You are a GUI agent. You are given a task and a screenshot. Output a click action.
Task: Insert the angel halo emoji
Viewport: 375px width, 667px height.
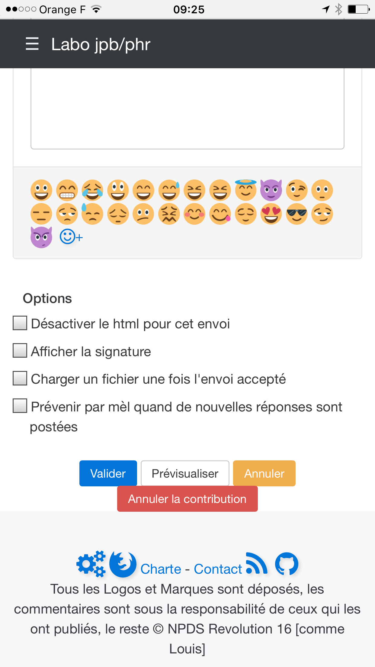(246, 190)
